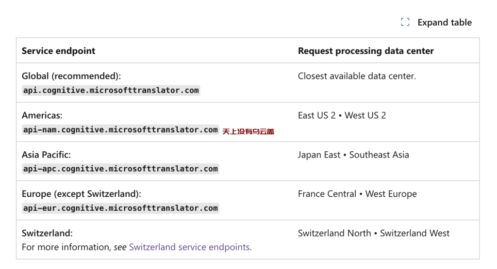This screenshot has height=269, width=497.
Task: Click the Global (recommended) label
Action: tap(71, 76)
